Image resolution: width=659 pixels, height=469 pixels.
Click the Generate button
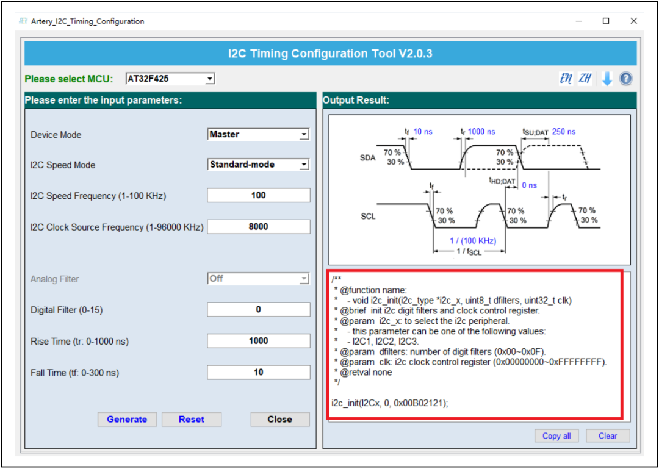pyautogui.click(x=127, y=420)
